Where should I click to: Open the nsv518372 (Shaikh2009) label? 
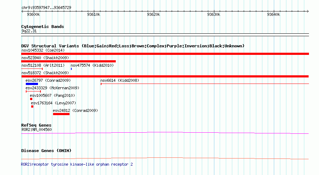(45, 73)
